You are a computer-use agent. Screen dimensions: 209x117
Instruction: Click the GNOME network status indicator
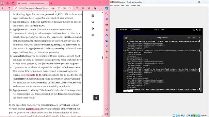(x=194, y=30)
